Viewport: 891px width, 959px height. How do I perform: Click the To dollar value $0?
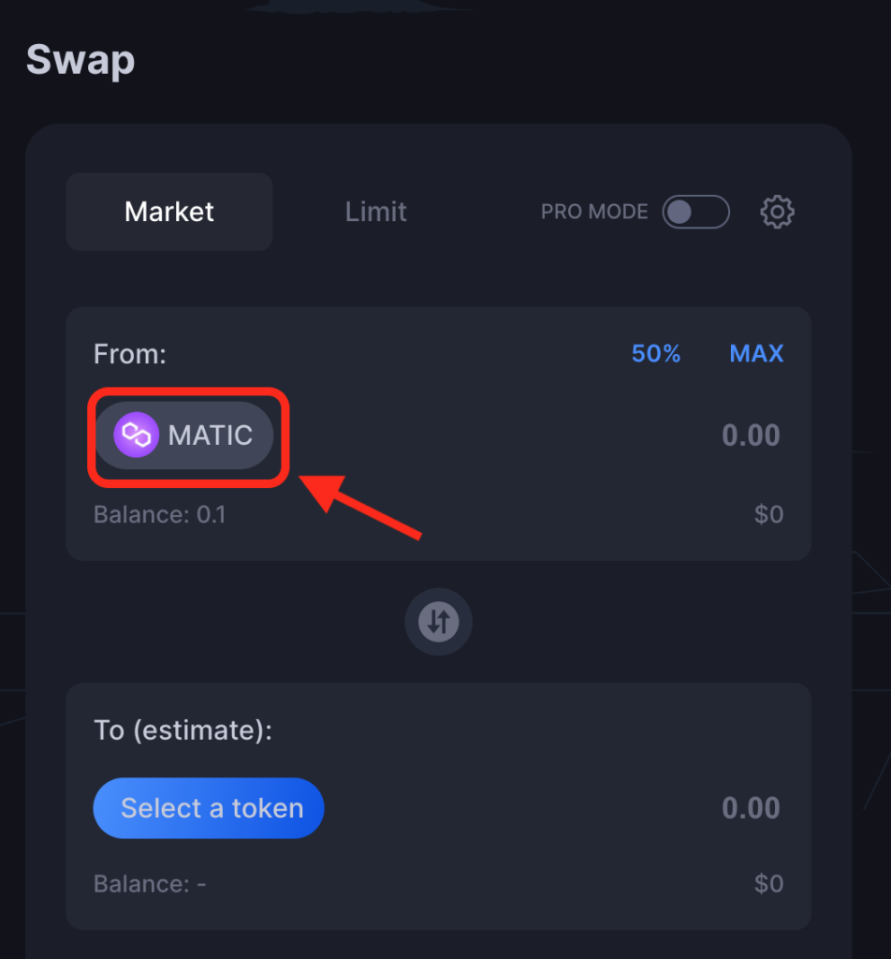tap(768, 884)
